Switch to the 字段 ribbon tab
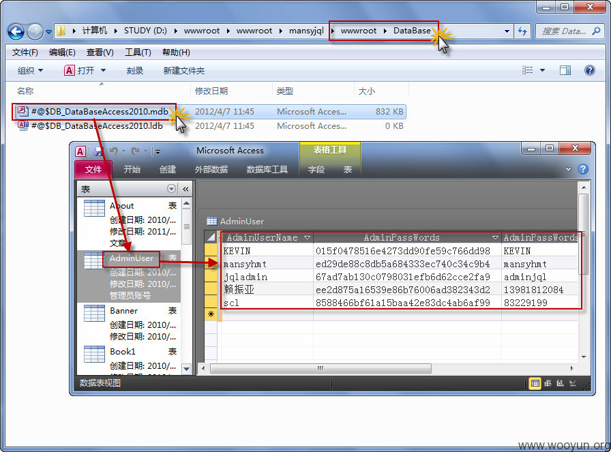 point(316,170)
